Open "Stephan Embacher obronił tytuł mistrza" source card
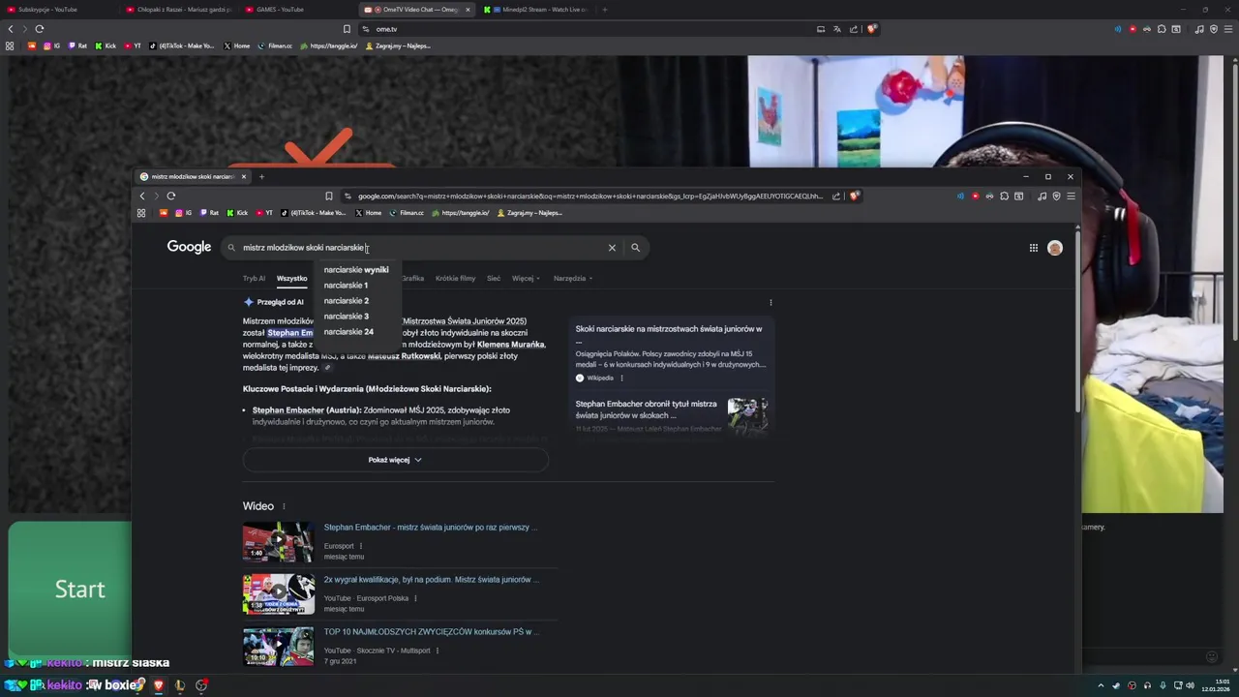The width and height of the screenshot is (1239, 697). pyautogui.click(x=671, y=415)
